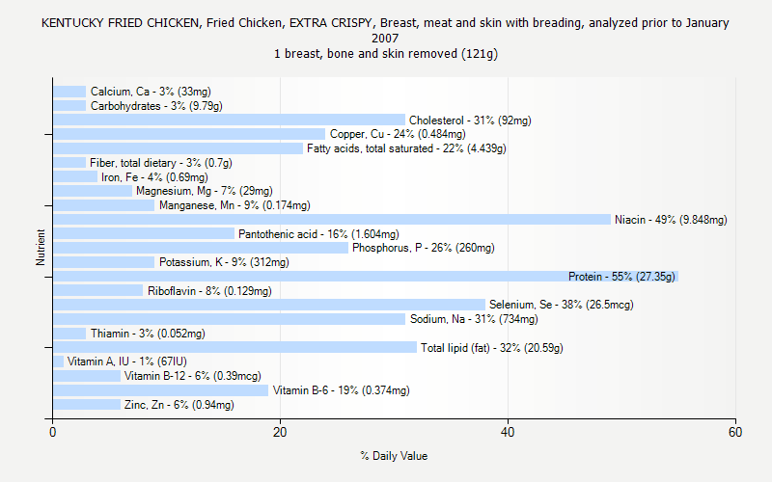The height and width of the screenshot is (482, 772).
Task: Select the Potassium, K label
Action: [x=224, y=262]
